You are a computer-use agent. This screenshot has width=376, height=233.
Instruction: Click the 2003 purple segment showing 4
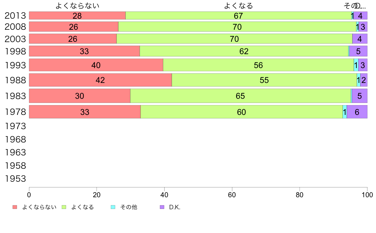point(360,39)
